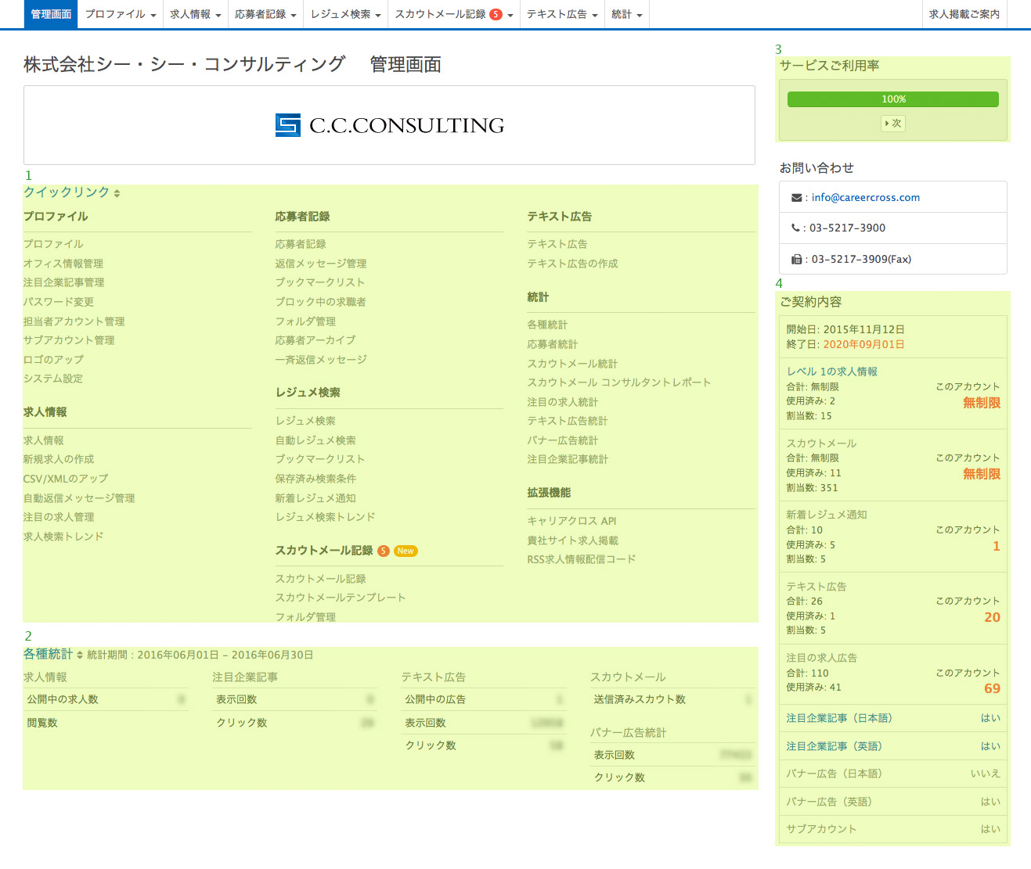The height and width of the screenshot is (869, 1031).
Task: Open the システム設定 link
Action: 53,379
